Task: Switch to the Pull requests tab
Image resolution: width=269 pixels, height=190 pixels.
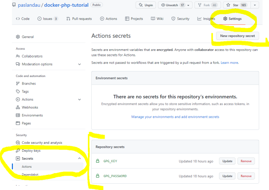Action: [x=79, y=19]
